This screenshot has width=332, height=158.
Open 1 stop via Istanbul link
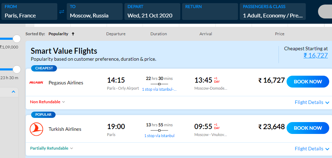pyautogui.click(x=159, y=136)
